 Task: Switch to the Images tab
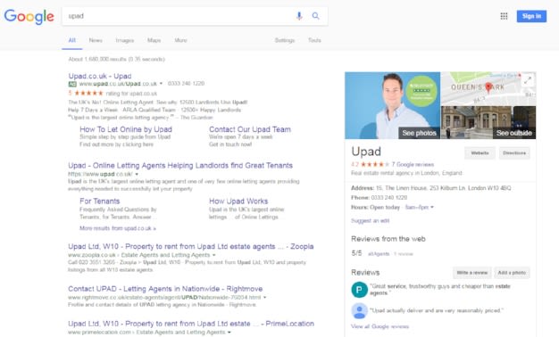pyautogui.click(x=125, y=40)
